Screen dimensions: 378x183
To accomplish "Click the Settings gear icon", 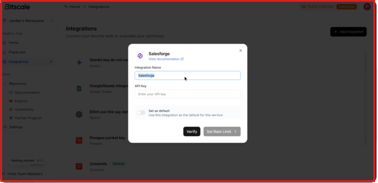I will (x=4, y=127).
